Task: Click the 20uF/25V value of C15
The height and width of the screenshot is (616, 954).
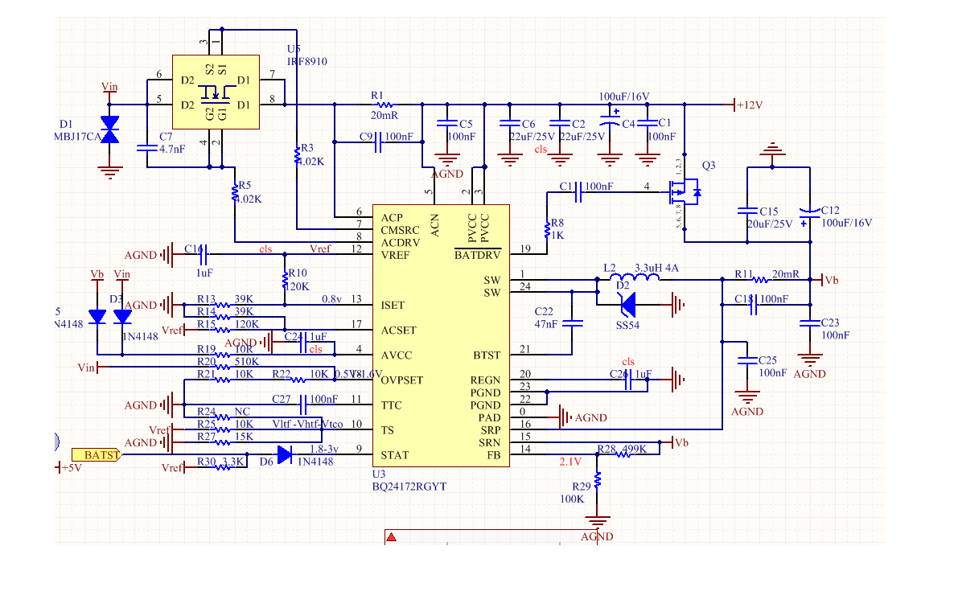Action: (x=770, y=224)
